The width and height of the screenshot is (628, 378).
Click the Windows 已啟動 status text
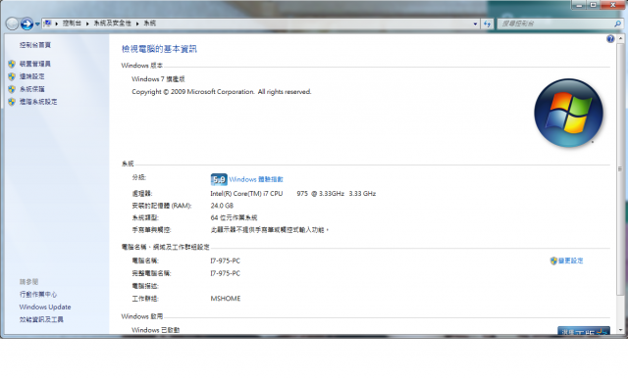click(156, 330)
